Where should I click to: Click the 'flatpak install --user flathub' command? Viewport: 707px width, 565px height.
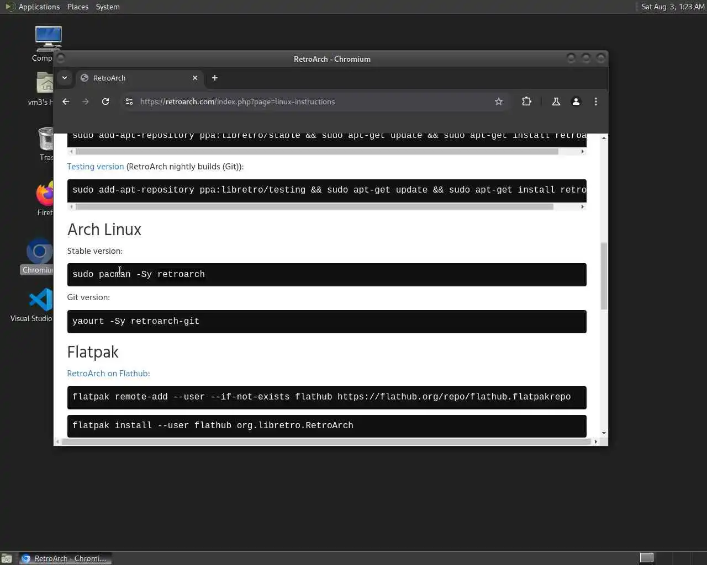pos(213,425)
